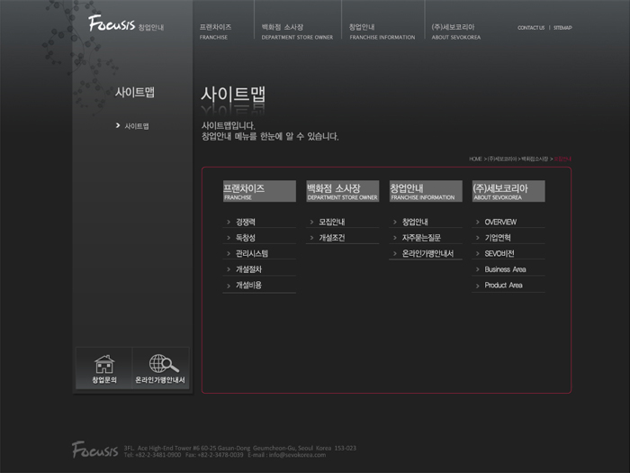This screenshot has height=473, width=630.
Task: Click the SITEMAP link in the header
Action: pyautogui.click(x=562, y=28)
